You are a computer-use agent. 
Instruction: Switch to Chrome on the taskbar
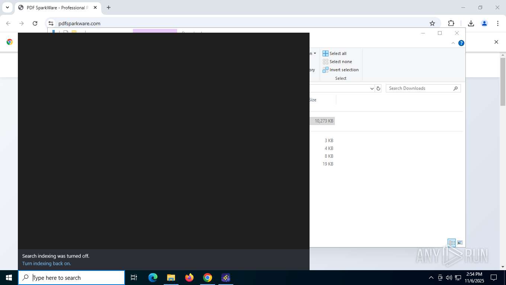click(x=208, y=278)
